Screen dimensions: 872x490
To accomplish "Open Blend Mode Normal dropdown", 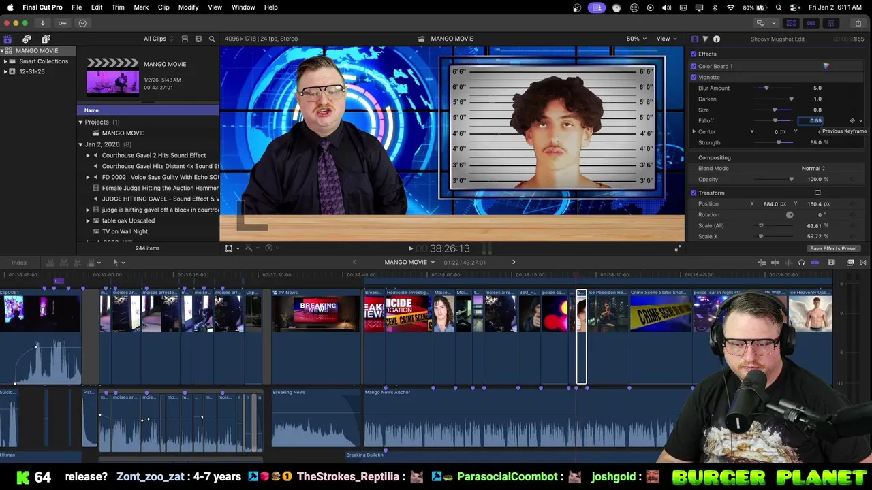I will click(813, 168).
